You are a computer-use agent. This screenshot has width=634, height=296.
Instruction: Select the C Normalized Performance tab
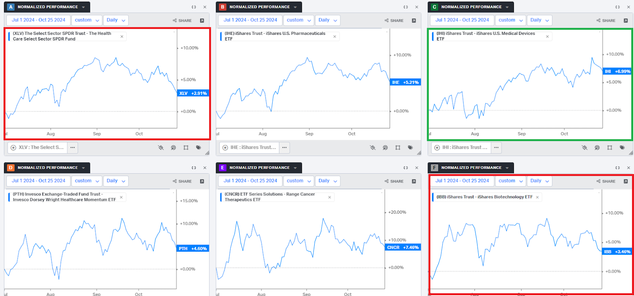pos(471,7)
